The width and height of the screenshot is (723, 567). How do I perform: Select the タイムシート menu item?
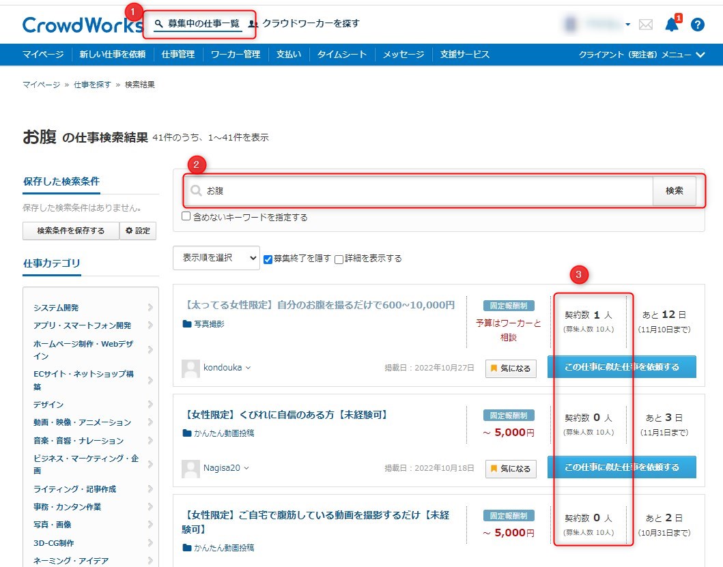pyautogui.click(x=341, y=55)
